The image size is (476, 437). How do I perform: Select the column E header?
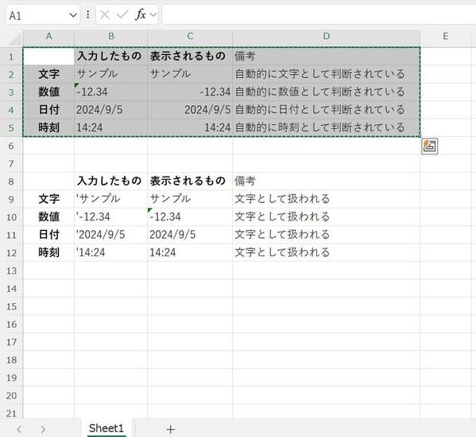(445, 37)
